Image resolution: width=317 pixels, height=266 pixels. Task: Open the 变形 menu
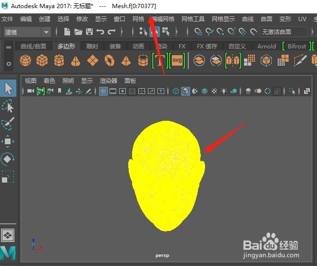coord(285,19)
